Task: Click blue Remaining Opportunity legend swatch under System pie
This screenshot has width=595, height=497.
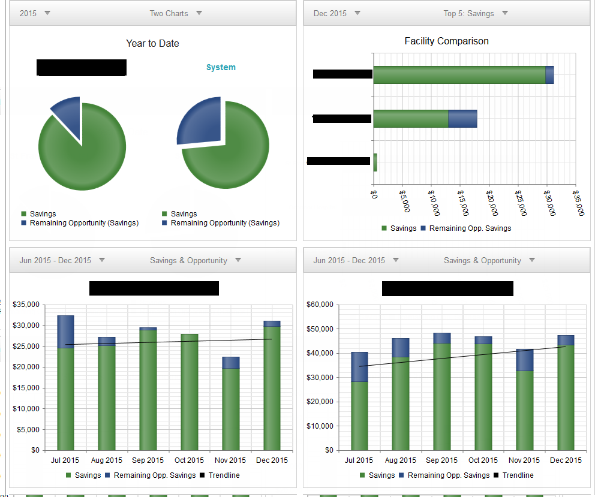Action: click(164, 222)
